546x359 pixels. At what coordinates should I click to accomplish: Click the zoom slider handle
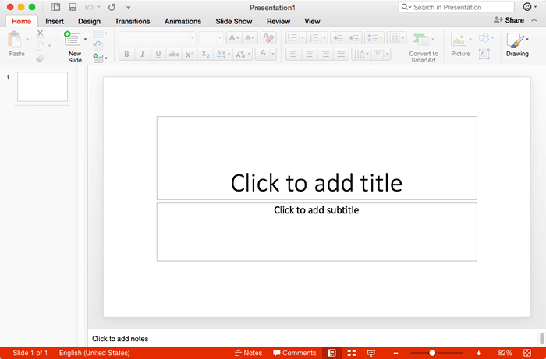point(432,353)
